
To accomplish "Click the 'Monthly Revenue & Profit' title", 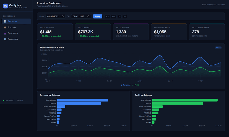I will coord(52,48).
